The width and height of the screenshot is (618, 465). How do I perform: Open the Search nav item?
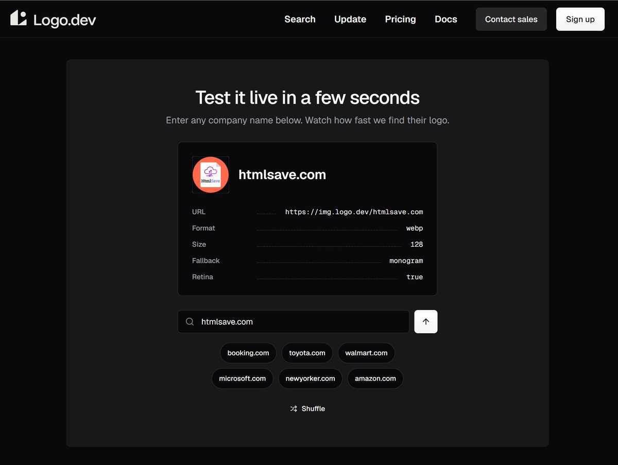(x=300, y=19)
